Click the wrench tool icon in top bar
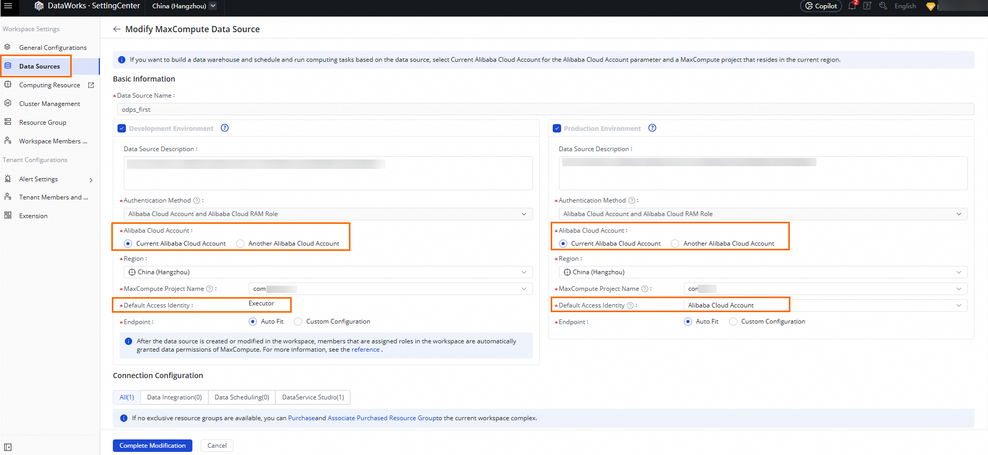 tap(883, 6)
